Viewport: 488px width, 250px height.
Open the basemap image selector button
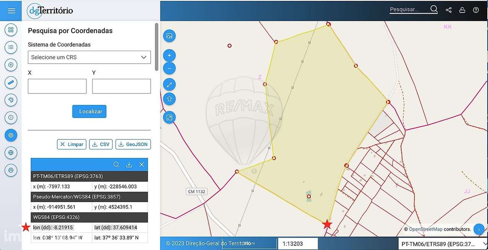pyautogui.click(x=169, y=36)
